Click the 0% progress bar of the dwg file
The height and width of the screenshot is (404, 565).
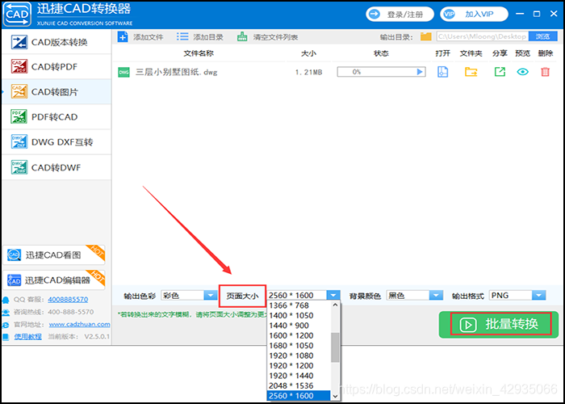tap(381, 72)
